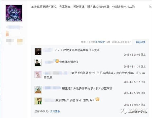This screenshot has height=118, width=152.
Task: Reply to the 11:34 comment
Action: point(143,67)
